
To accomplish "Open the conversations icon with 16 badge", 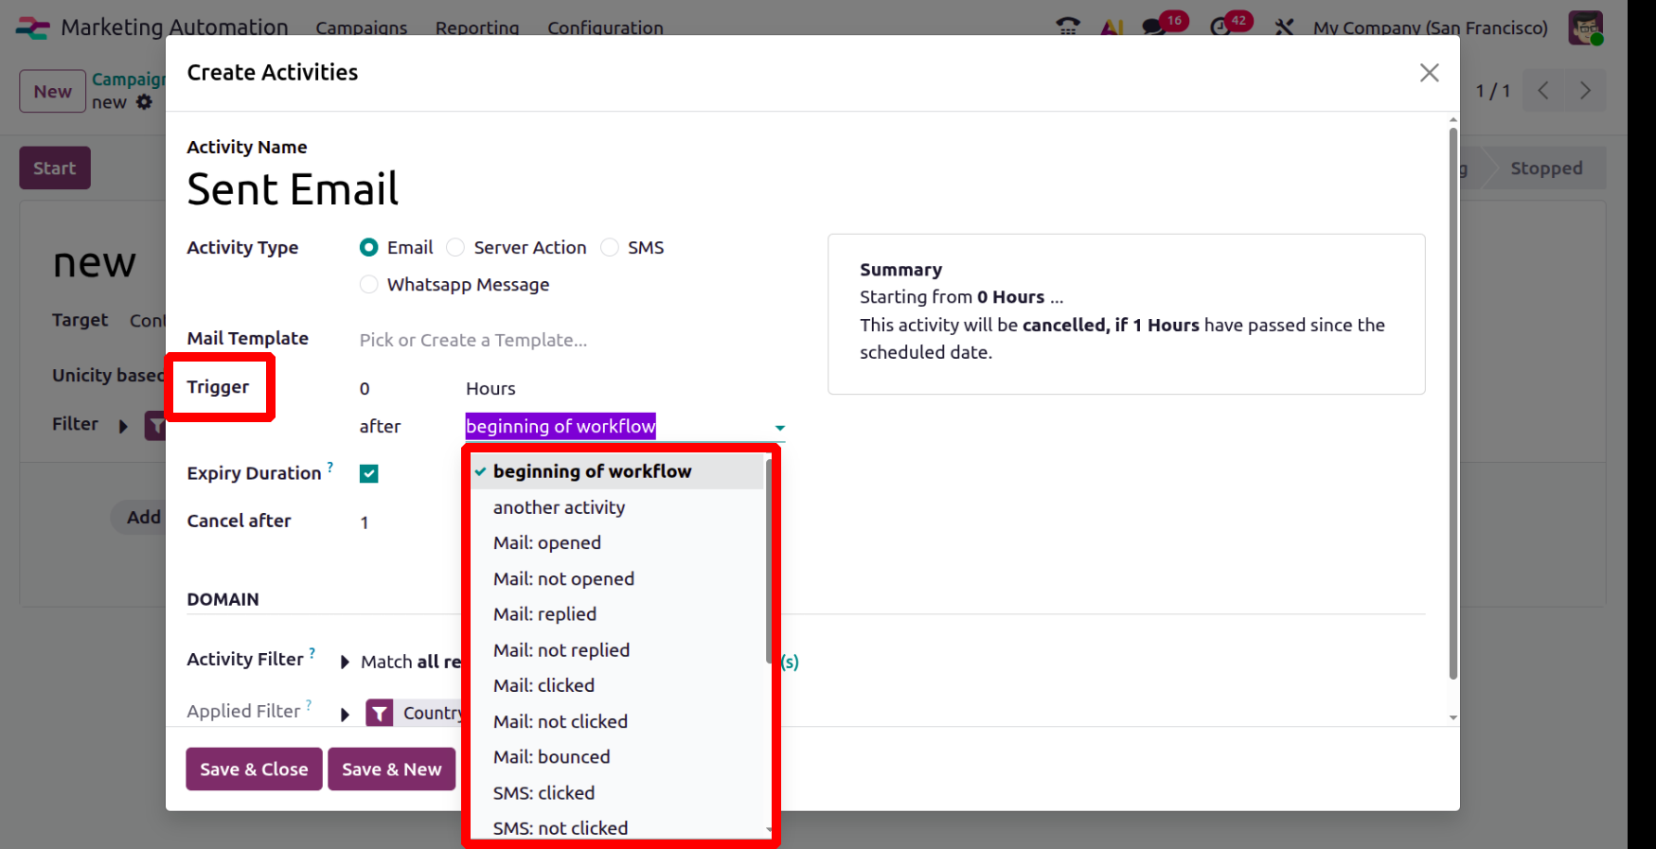I will pyautogui.click(x=1155, y=27).
